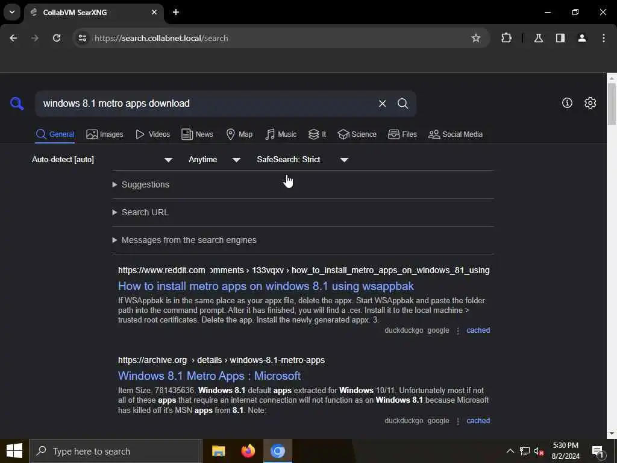
Task: Switch to the Videos tab
Action: pyautogui.click(x=152, y=134)
